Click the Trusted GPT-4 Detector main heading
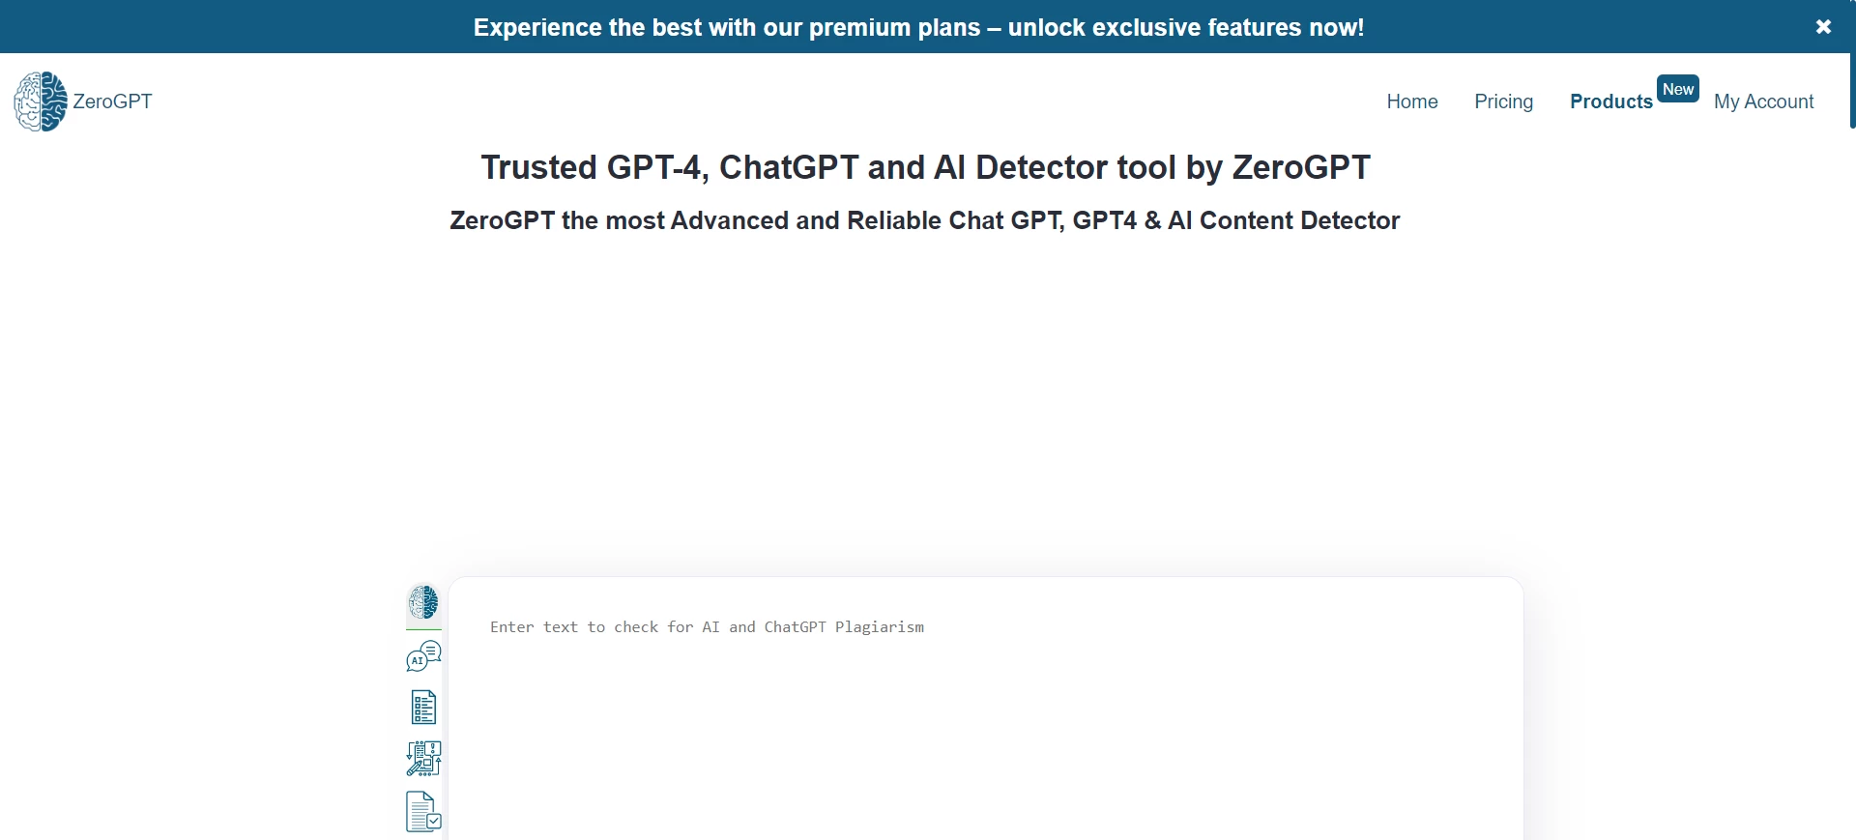Viewport: 1856px width, 840px height. point(925,167)
